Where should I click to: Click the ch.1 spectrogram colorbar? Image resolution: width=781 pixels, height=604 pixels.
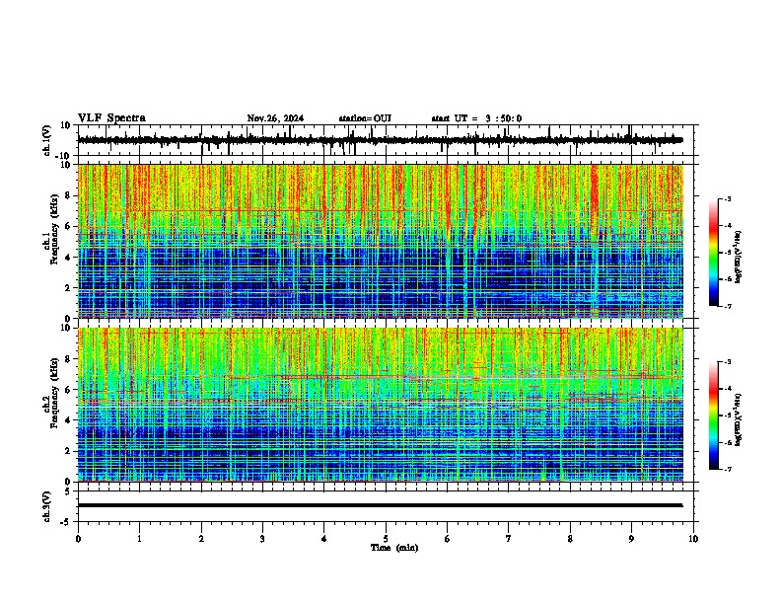[x=714, y=253]
